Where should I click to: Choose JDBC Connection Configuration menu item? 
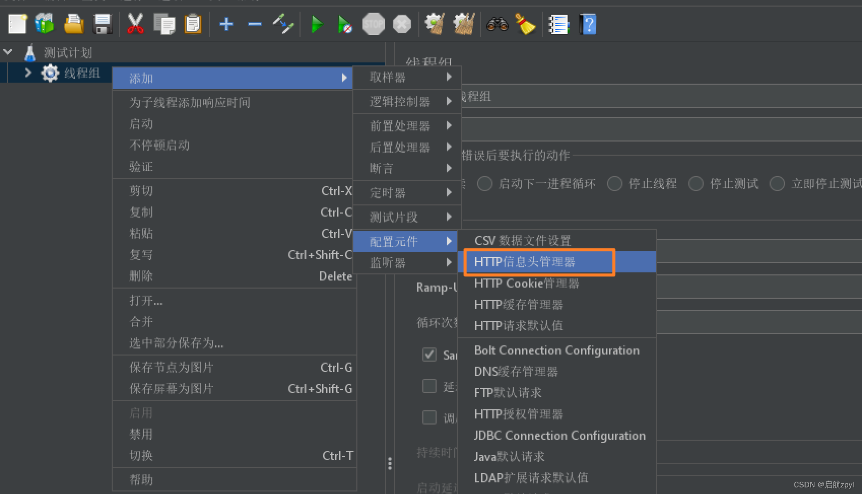tap(557, 435)
